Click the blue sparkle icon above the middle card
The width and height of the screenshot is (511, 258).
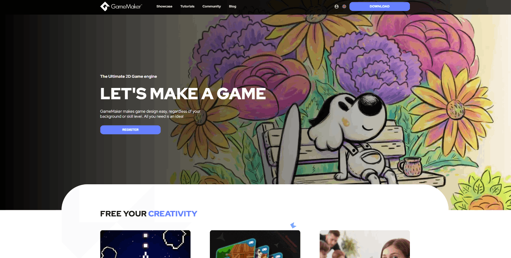click(x=293, y=226)
